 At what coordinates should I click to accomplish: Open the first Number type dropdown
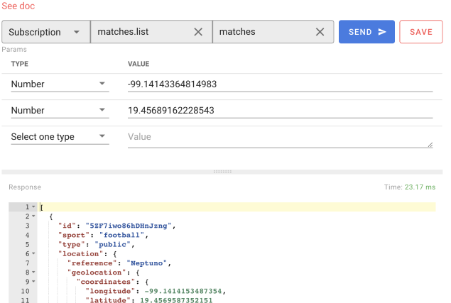pyautogui.click(x=60, y=84)
